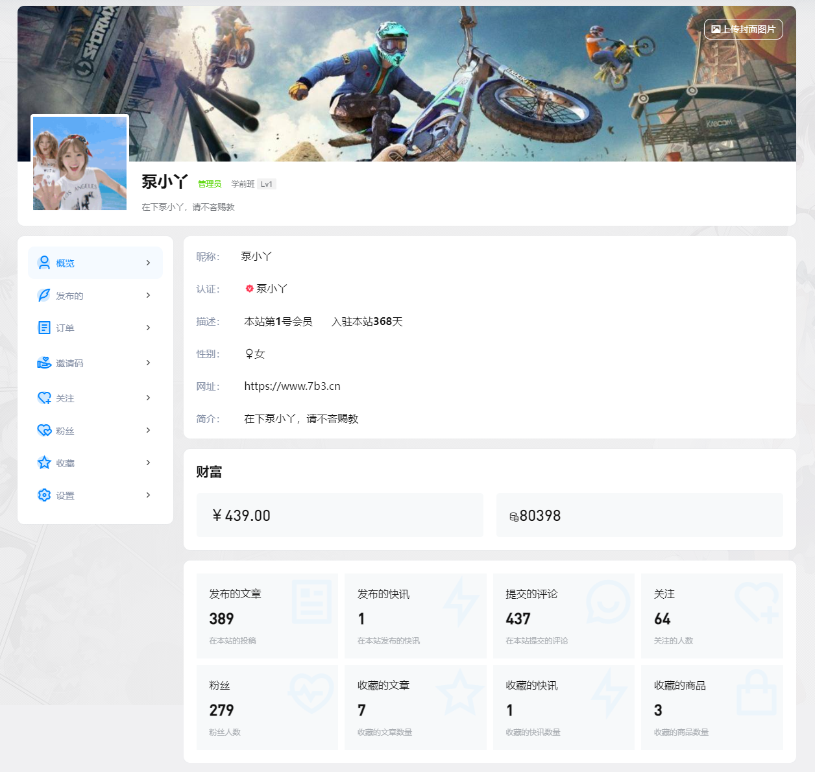815x772 pixels.
Task: Open the 发布的文章 389 card
Action: tap(267, 616)
